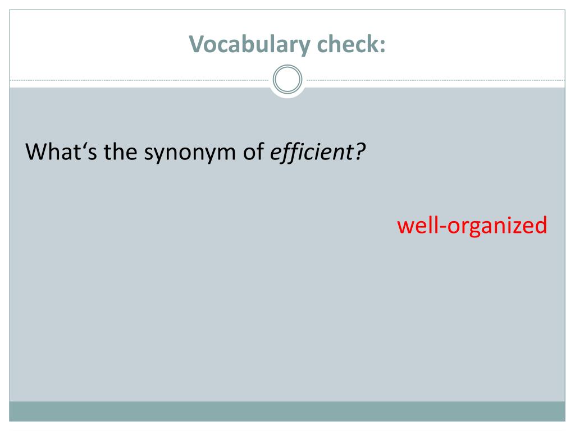Click the 'organized' part of the red answer

click(x=498, y=226)
